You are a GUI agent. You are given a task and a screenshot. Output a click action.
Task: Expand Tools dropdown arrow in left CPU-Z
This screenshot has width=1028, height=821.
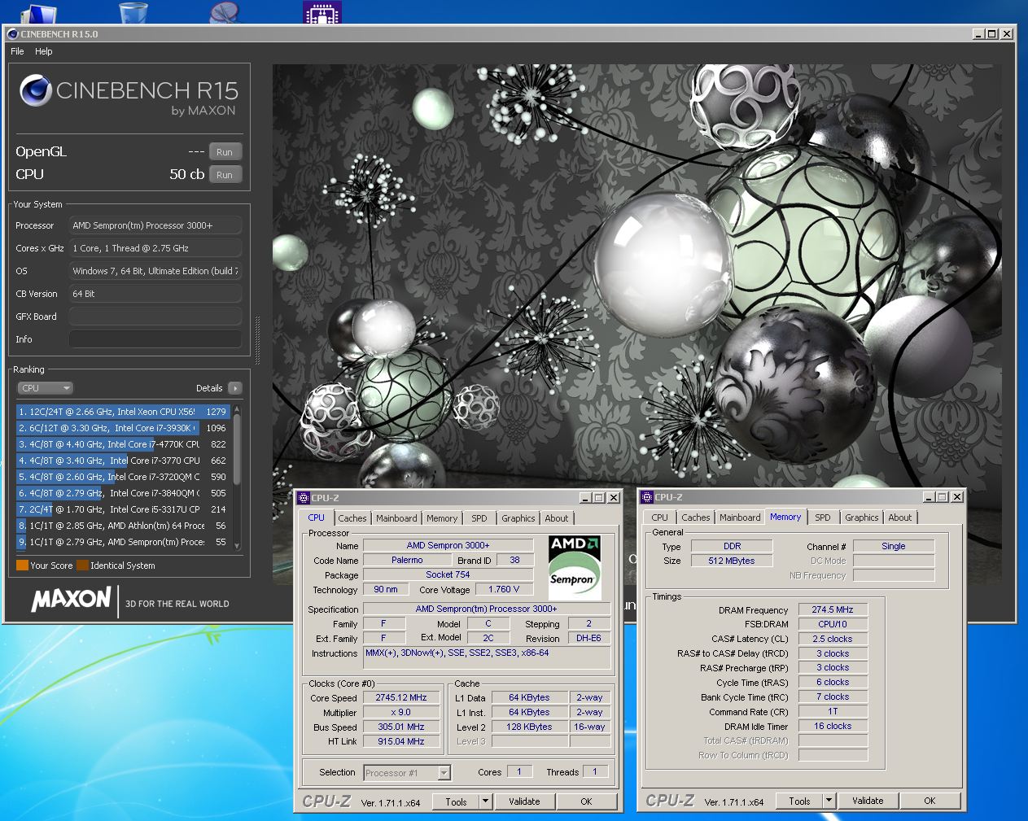tap(486, 801)
